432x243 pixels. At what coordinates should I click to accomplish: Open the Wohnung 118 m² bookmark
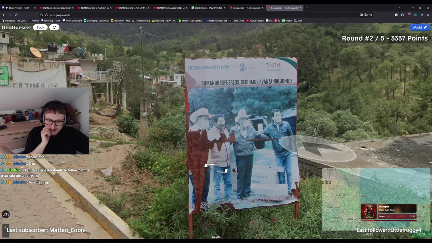coord(164,21)
